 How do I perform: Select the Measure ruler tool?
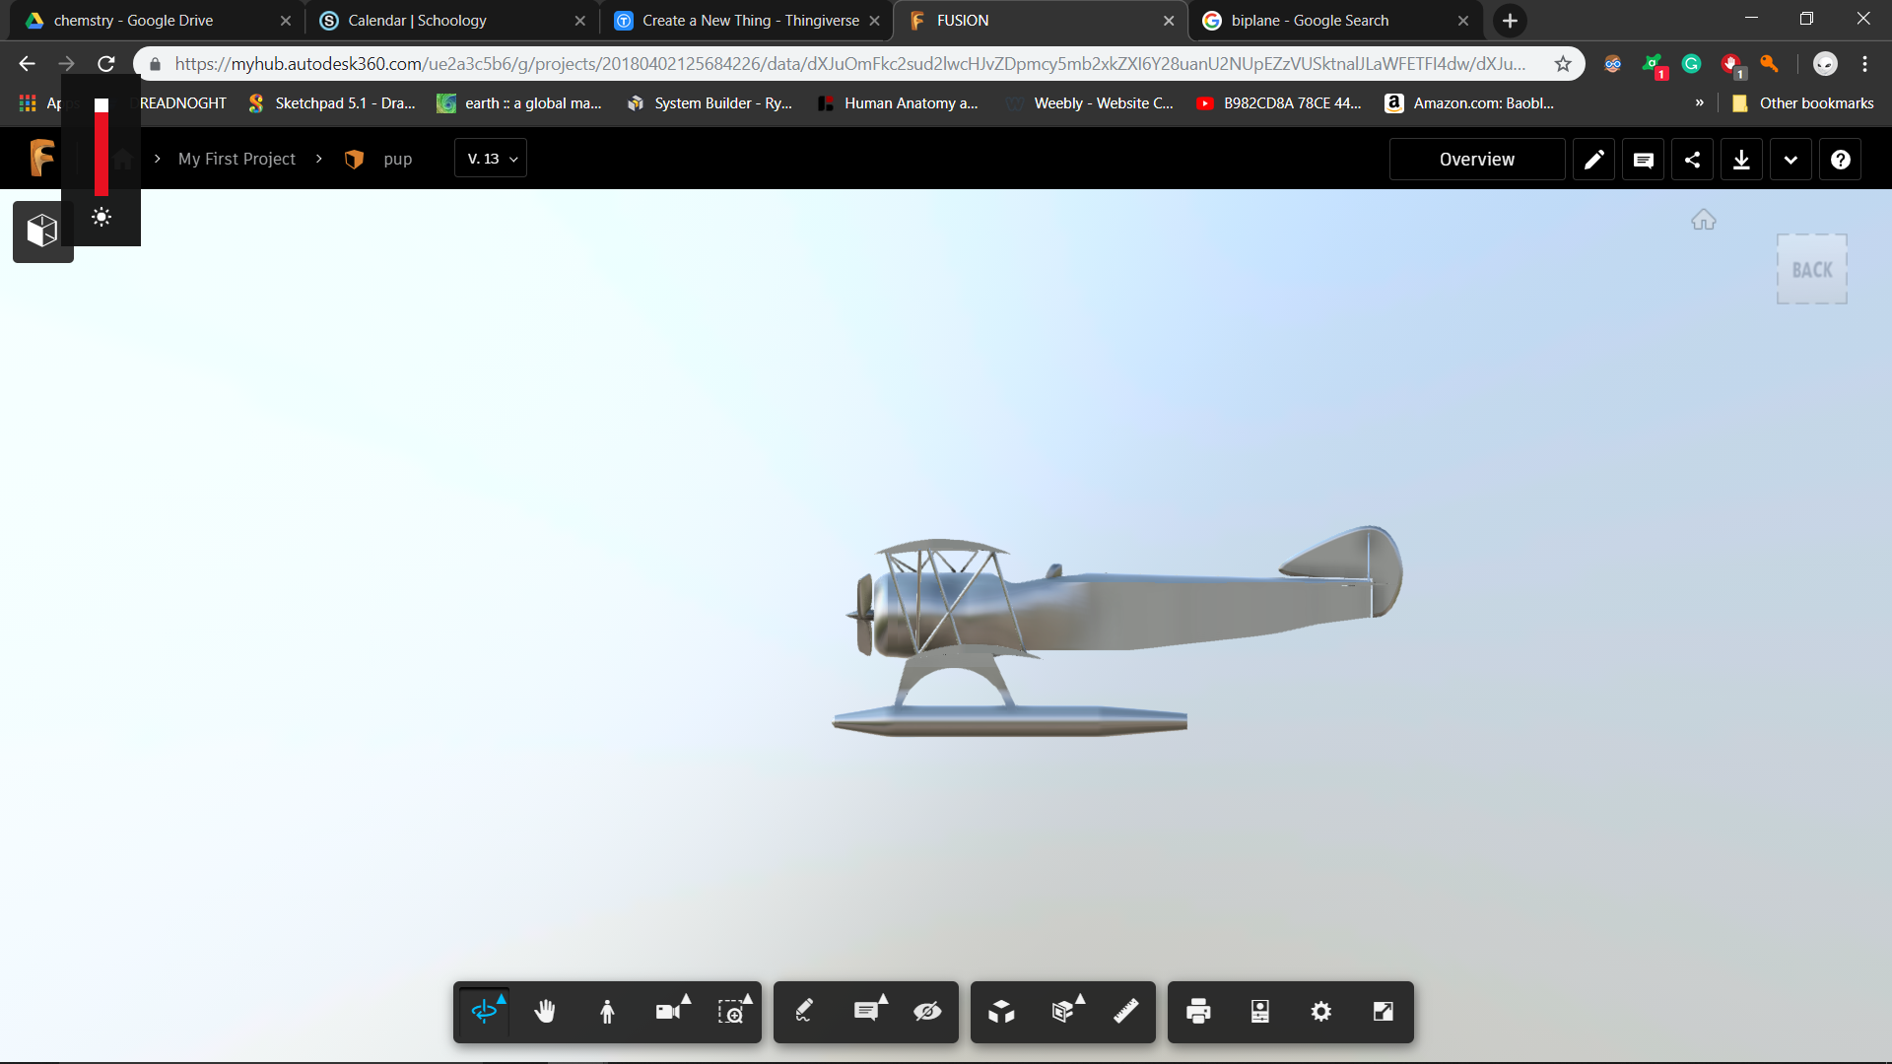click(1125, 1012)
